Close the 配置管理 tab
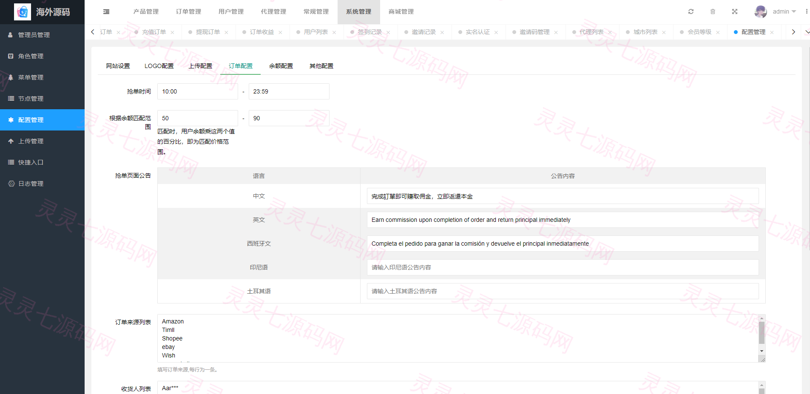This screenshot has height=394, width=810. 772,32
